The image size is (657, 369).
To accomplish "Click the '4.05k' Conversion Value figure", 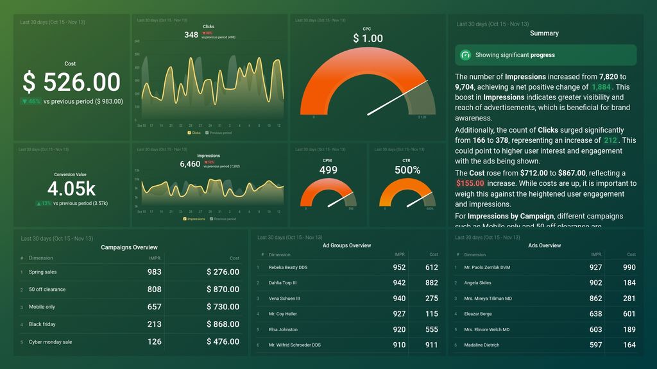I will tap(71, 189).
